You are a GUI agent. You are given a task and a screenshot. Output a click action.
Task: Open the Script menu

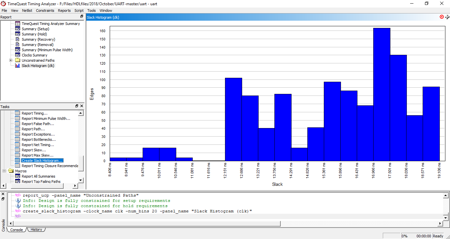coord(79,11)
